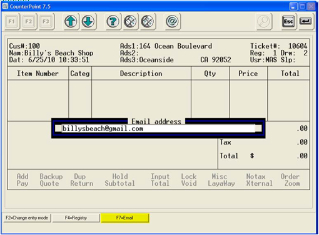Select the Notax Xternal command
Viewport: 319px width, 235px height.
260,180
